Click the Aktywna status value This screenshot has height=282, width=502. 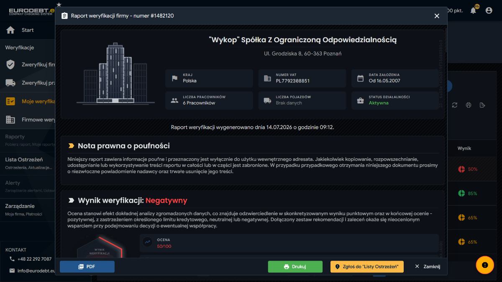[379, 103]
